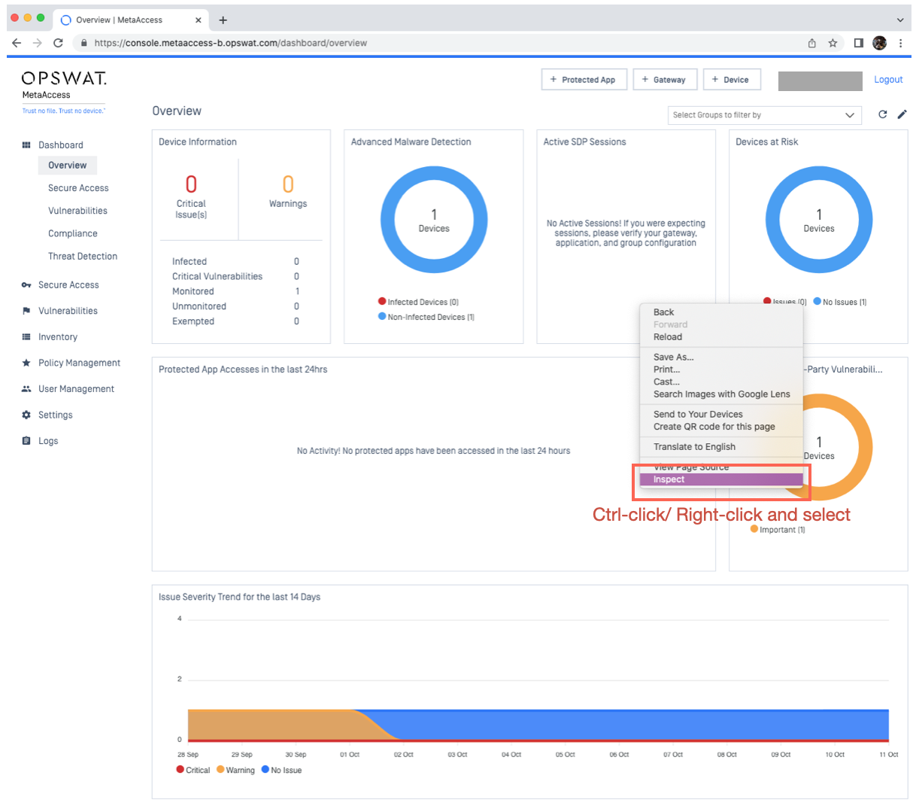This screenshot has width=916, height=806.
Task: Click the User Management people icon
Action: tap(26, 389)
